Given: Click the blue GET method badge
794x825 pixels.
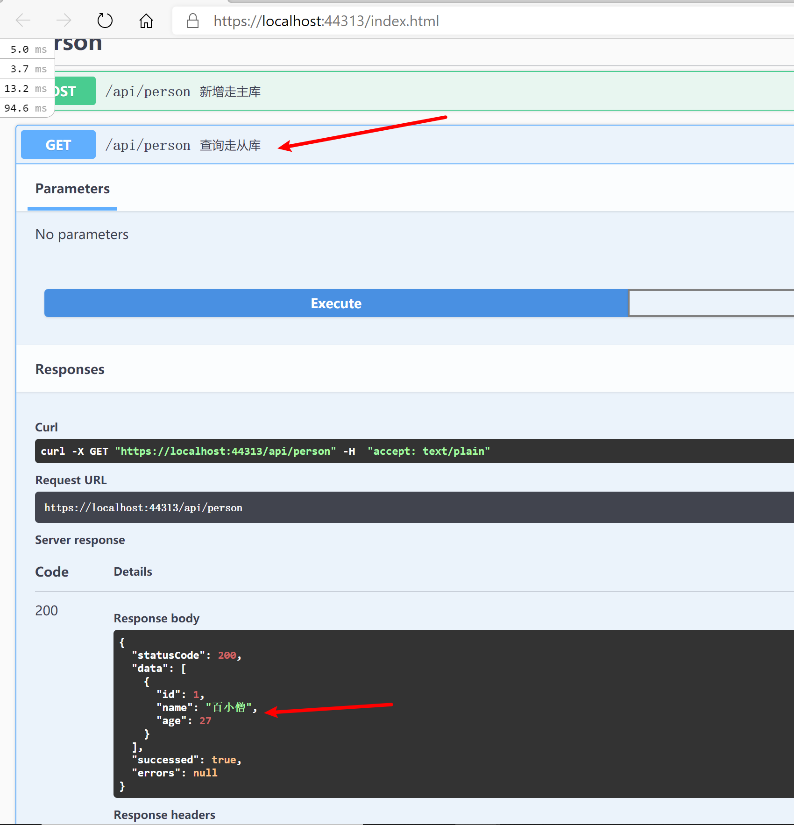Looking at the screenshot, I should point(58,145).
